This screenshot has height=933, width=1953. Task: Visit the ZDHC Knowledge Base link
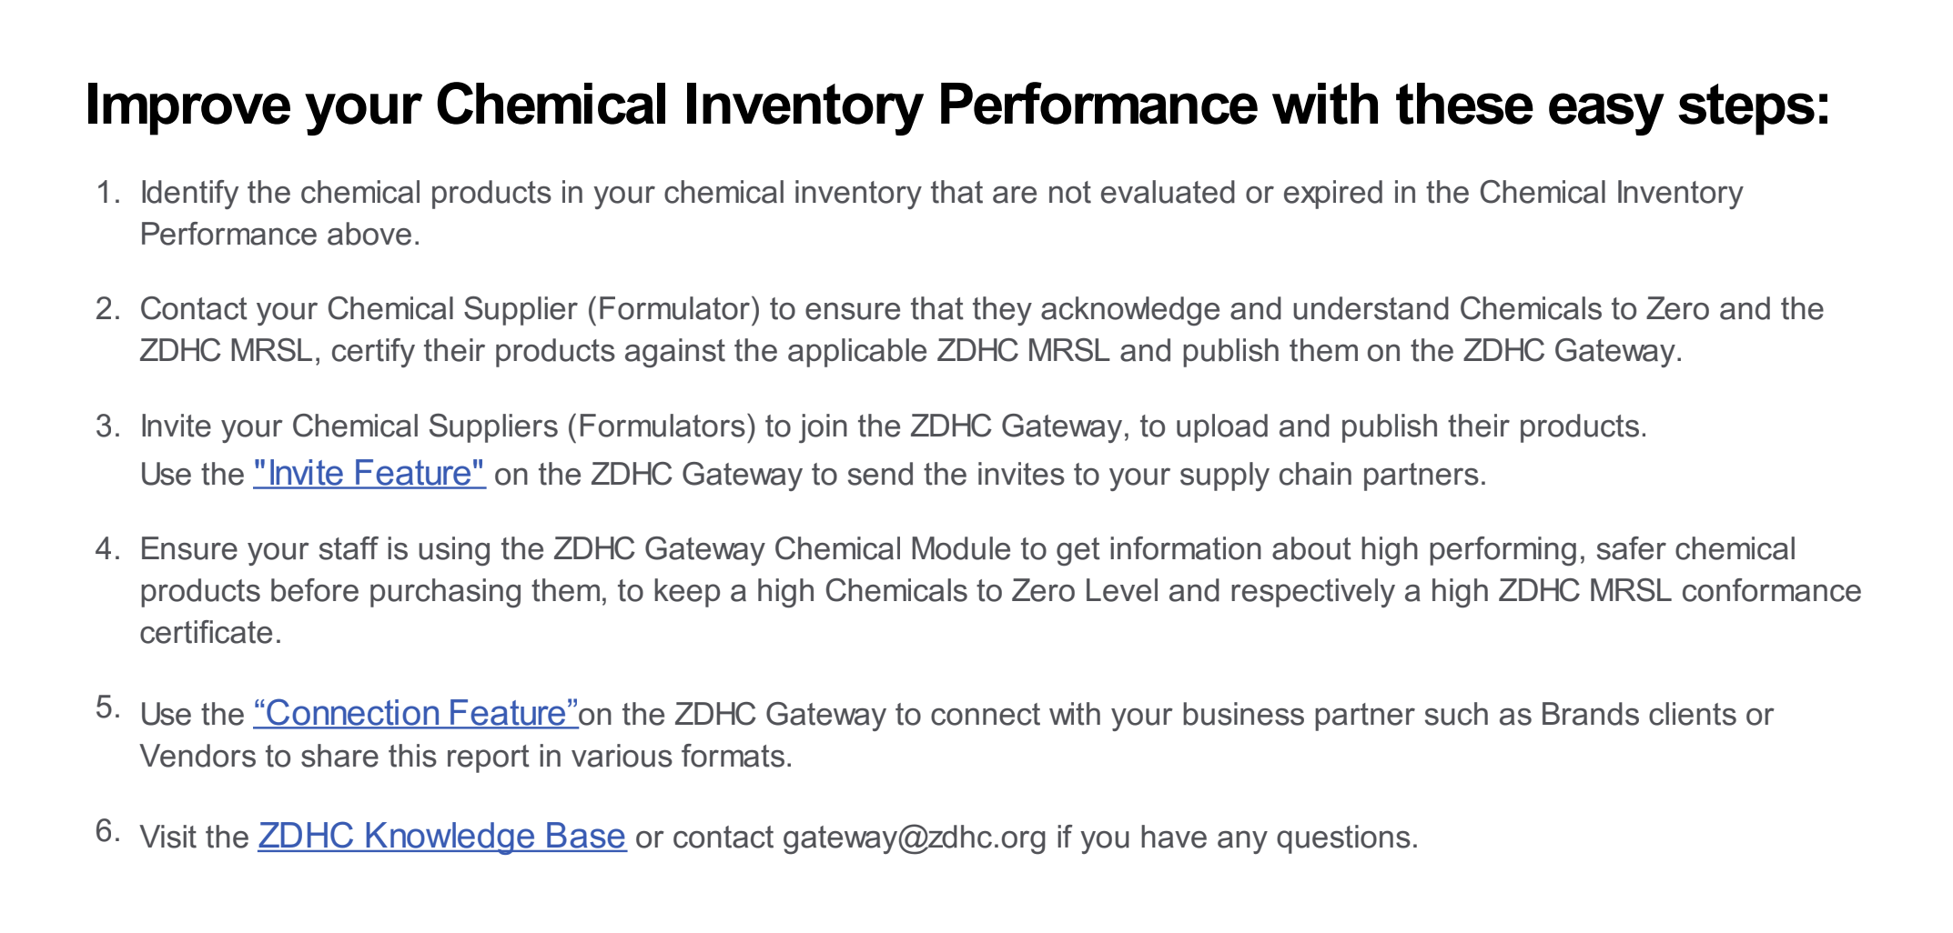[x=442, y=836]
